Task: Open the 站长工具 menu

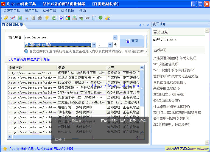Action: pyautogui.click(x=50, y=11)
